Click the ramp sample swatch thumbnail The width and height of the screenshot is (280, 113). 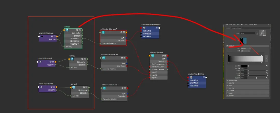243,41
